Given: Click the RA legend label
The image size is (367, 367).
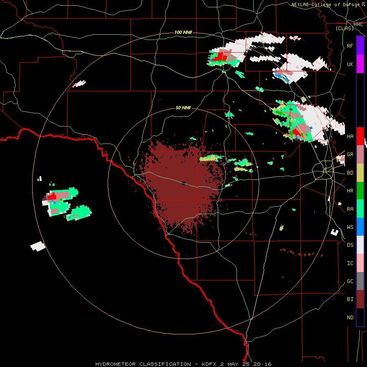Looking at the screenshot, I should pyautogui.click(x=350, y=209).
